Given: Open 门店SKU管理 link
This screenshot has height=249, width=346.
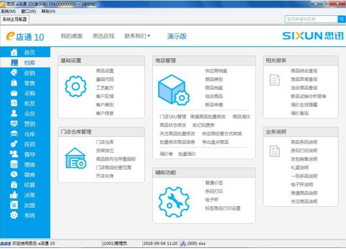Looking at the screenshot, I should pyautogui.click(x=173, y=117).
